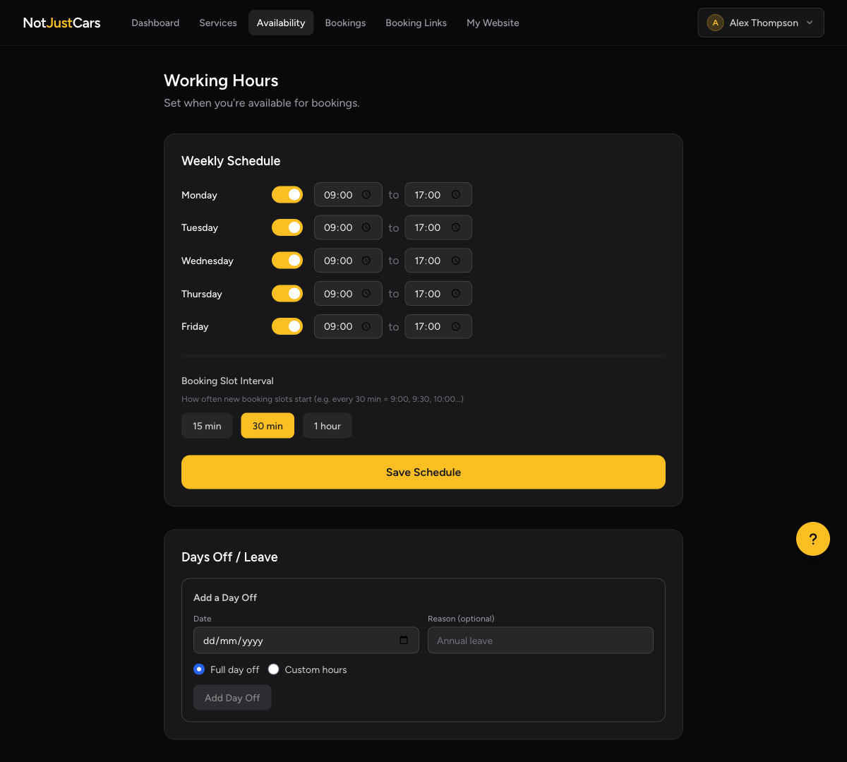Click the calendar icon in the Date field
The image size is (847, 762).
click(404, 640)
